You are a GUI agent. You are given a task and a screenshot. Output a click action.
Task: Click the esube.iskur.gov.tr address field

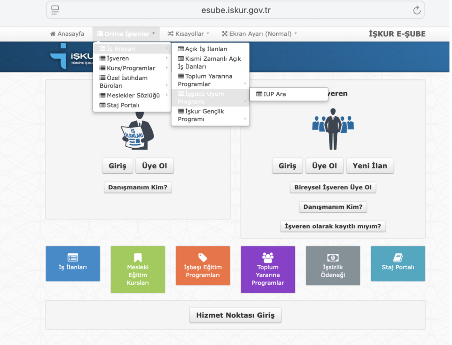pyautogui.click(x=236, y=10)
